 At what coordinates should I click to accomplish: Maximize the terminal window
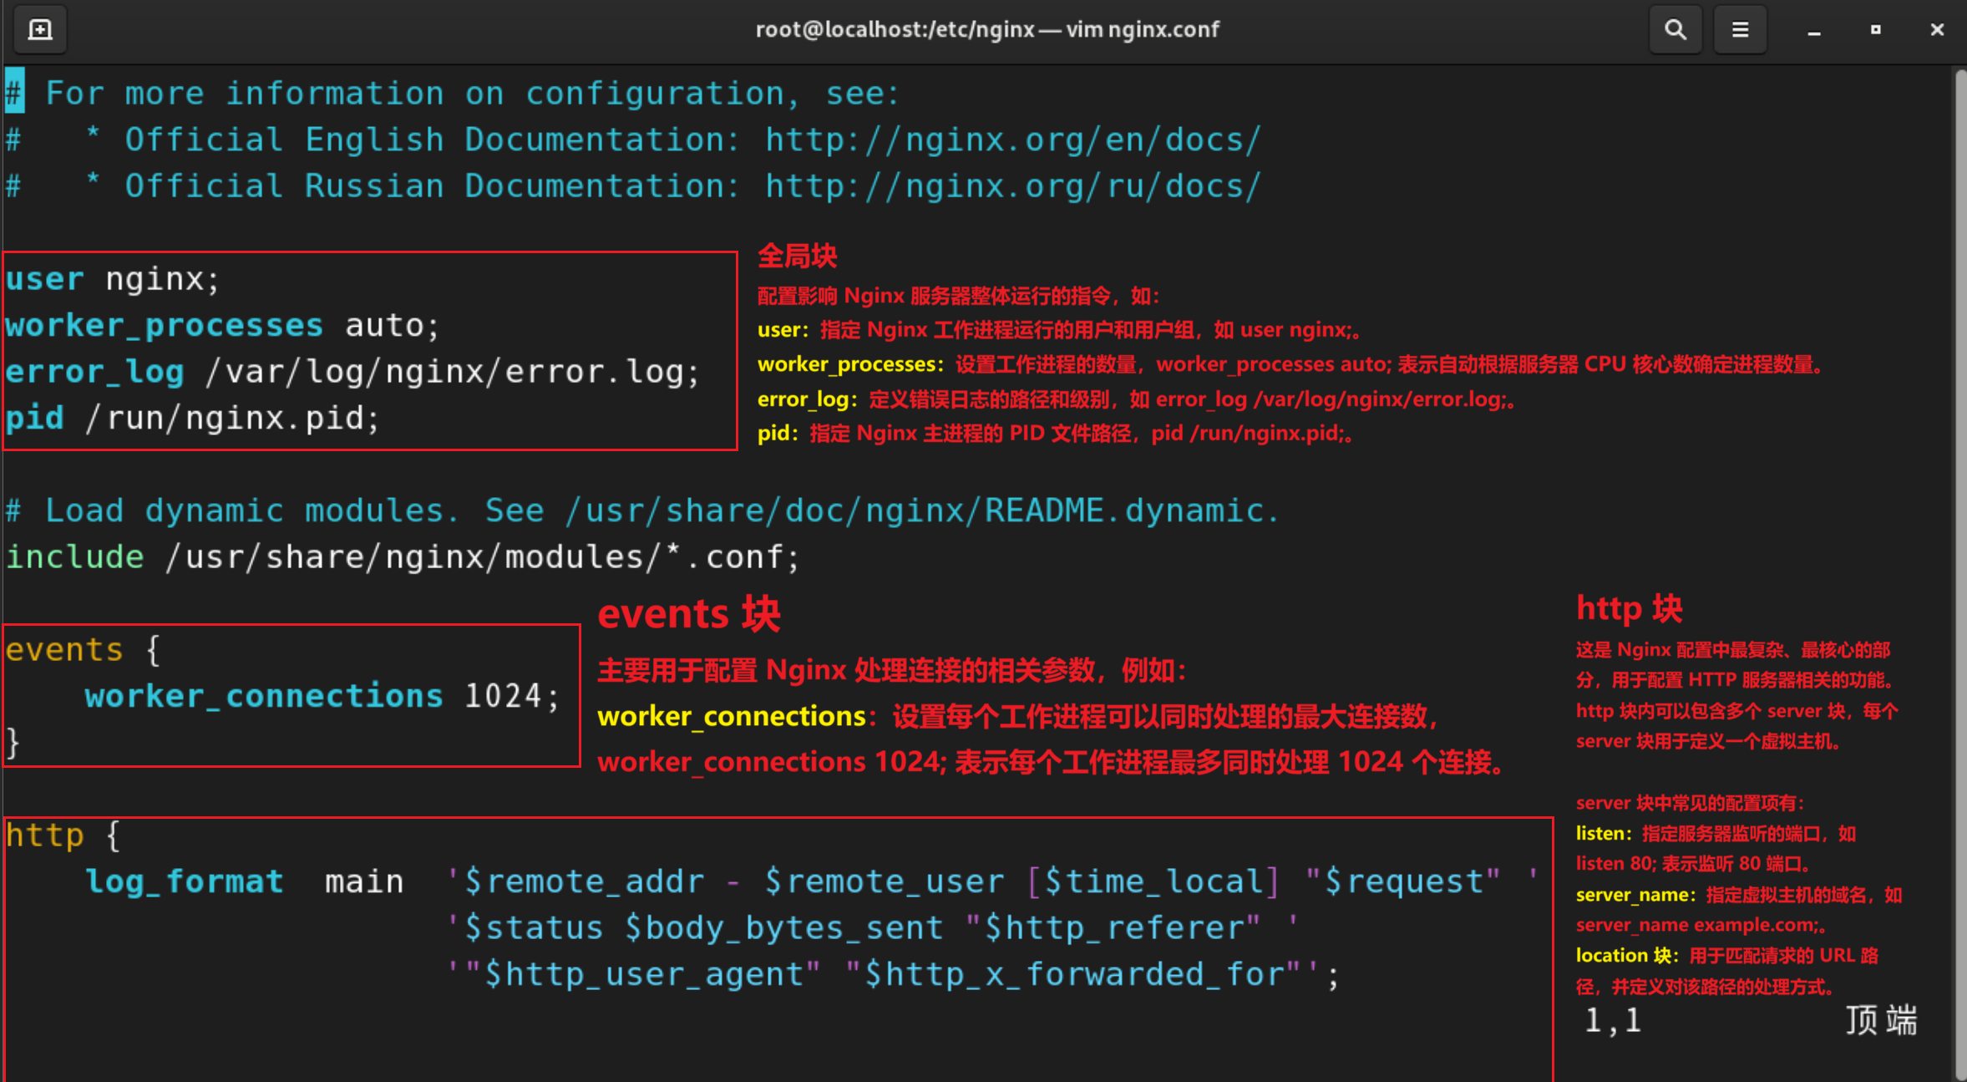1875,30
